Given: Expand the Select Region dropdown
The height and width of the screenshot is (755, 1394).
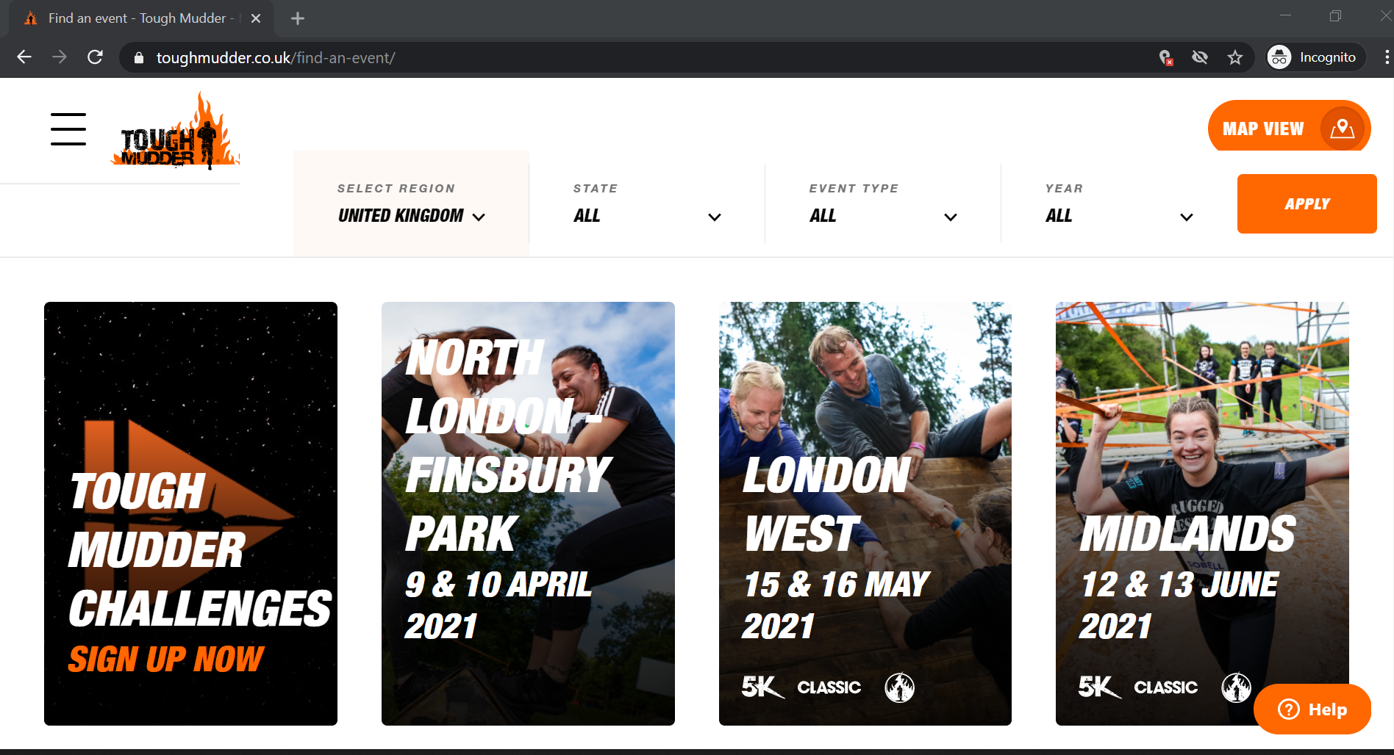Looking at the screenshot, I should [x=411, y=203].
